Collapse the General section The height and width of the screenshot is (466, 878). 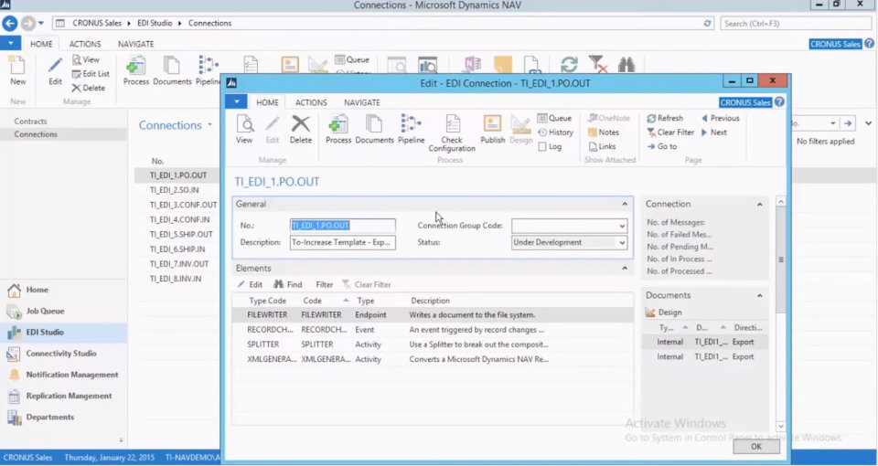pyautogui.click(x=625, y=204)
